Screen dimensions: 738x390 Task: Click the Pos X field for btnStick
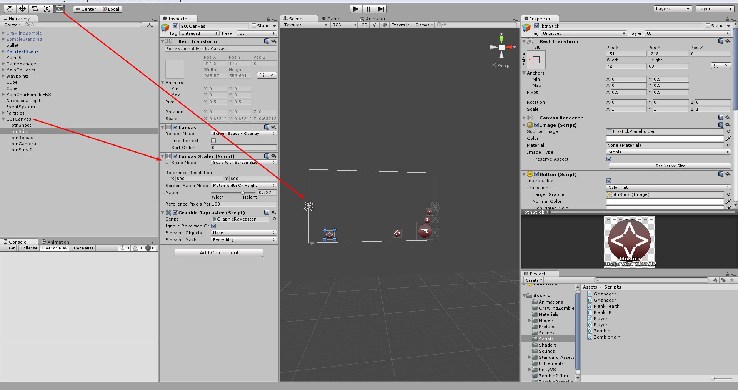point(626,54)
